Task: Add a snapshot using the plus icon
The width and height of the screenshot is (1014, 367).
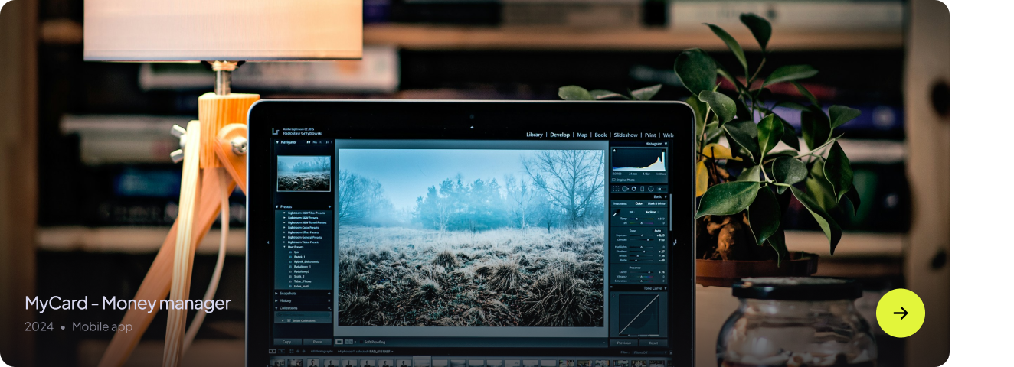Action: (x=329, y=293)
